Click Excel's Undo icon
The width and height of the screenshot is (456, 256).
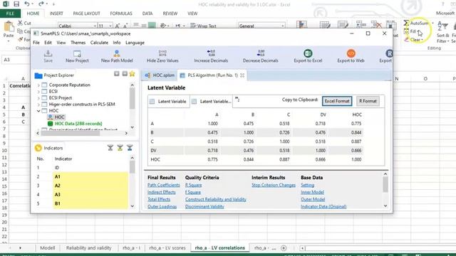tap(27, 4)
